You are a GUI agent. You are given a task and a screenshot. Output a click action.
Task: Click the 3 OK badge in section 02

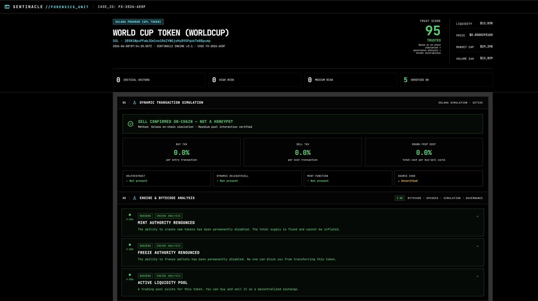(x=399, y=198)
